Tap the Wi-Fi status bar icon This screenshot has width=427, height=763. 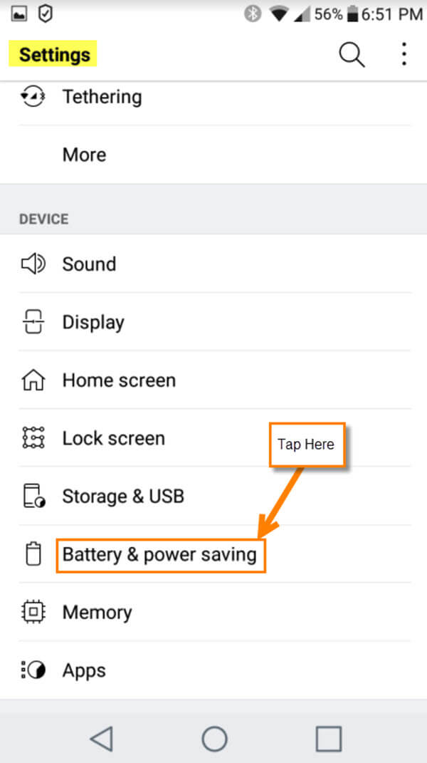click(x=278, y=13)
